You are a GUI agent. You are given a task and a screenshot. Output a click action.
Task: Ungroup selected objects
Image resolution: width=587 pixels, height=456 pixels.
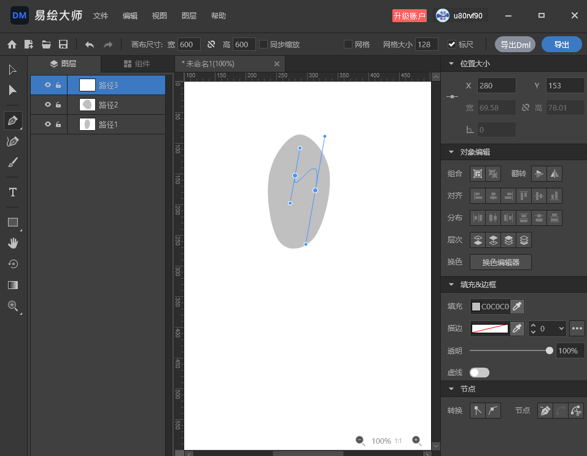[493, 174]
